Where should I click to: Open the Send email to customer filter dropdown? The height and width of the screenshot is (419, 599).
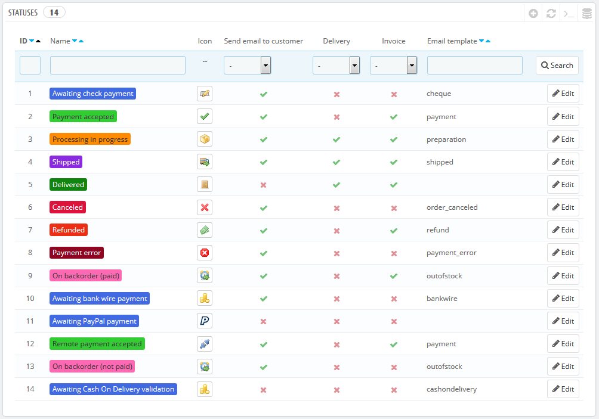pyautogui.click(x=248, y=66)
